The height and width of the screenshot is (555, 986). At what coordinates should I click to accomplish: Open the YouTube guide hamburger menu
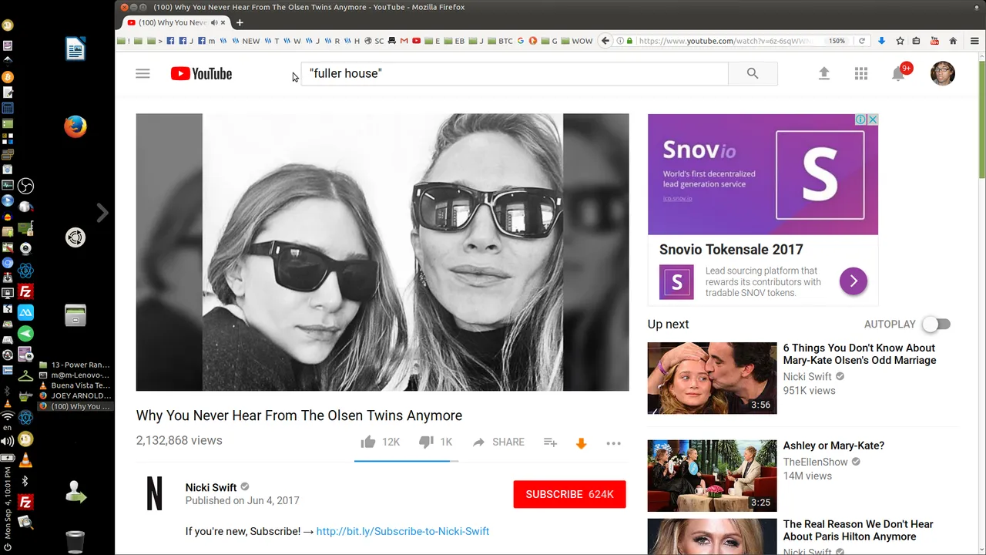[143, 74]
